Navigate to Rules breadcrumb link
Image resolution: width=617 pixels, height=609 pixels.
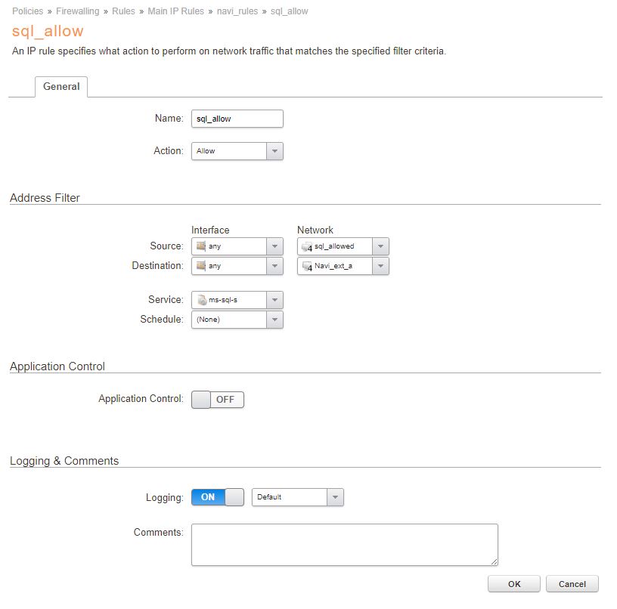coord(123,11)
